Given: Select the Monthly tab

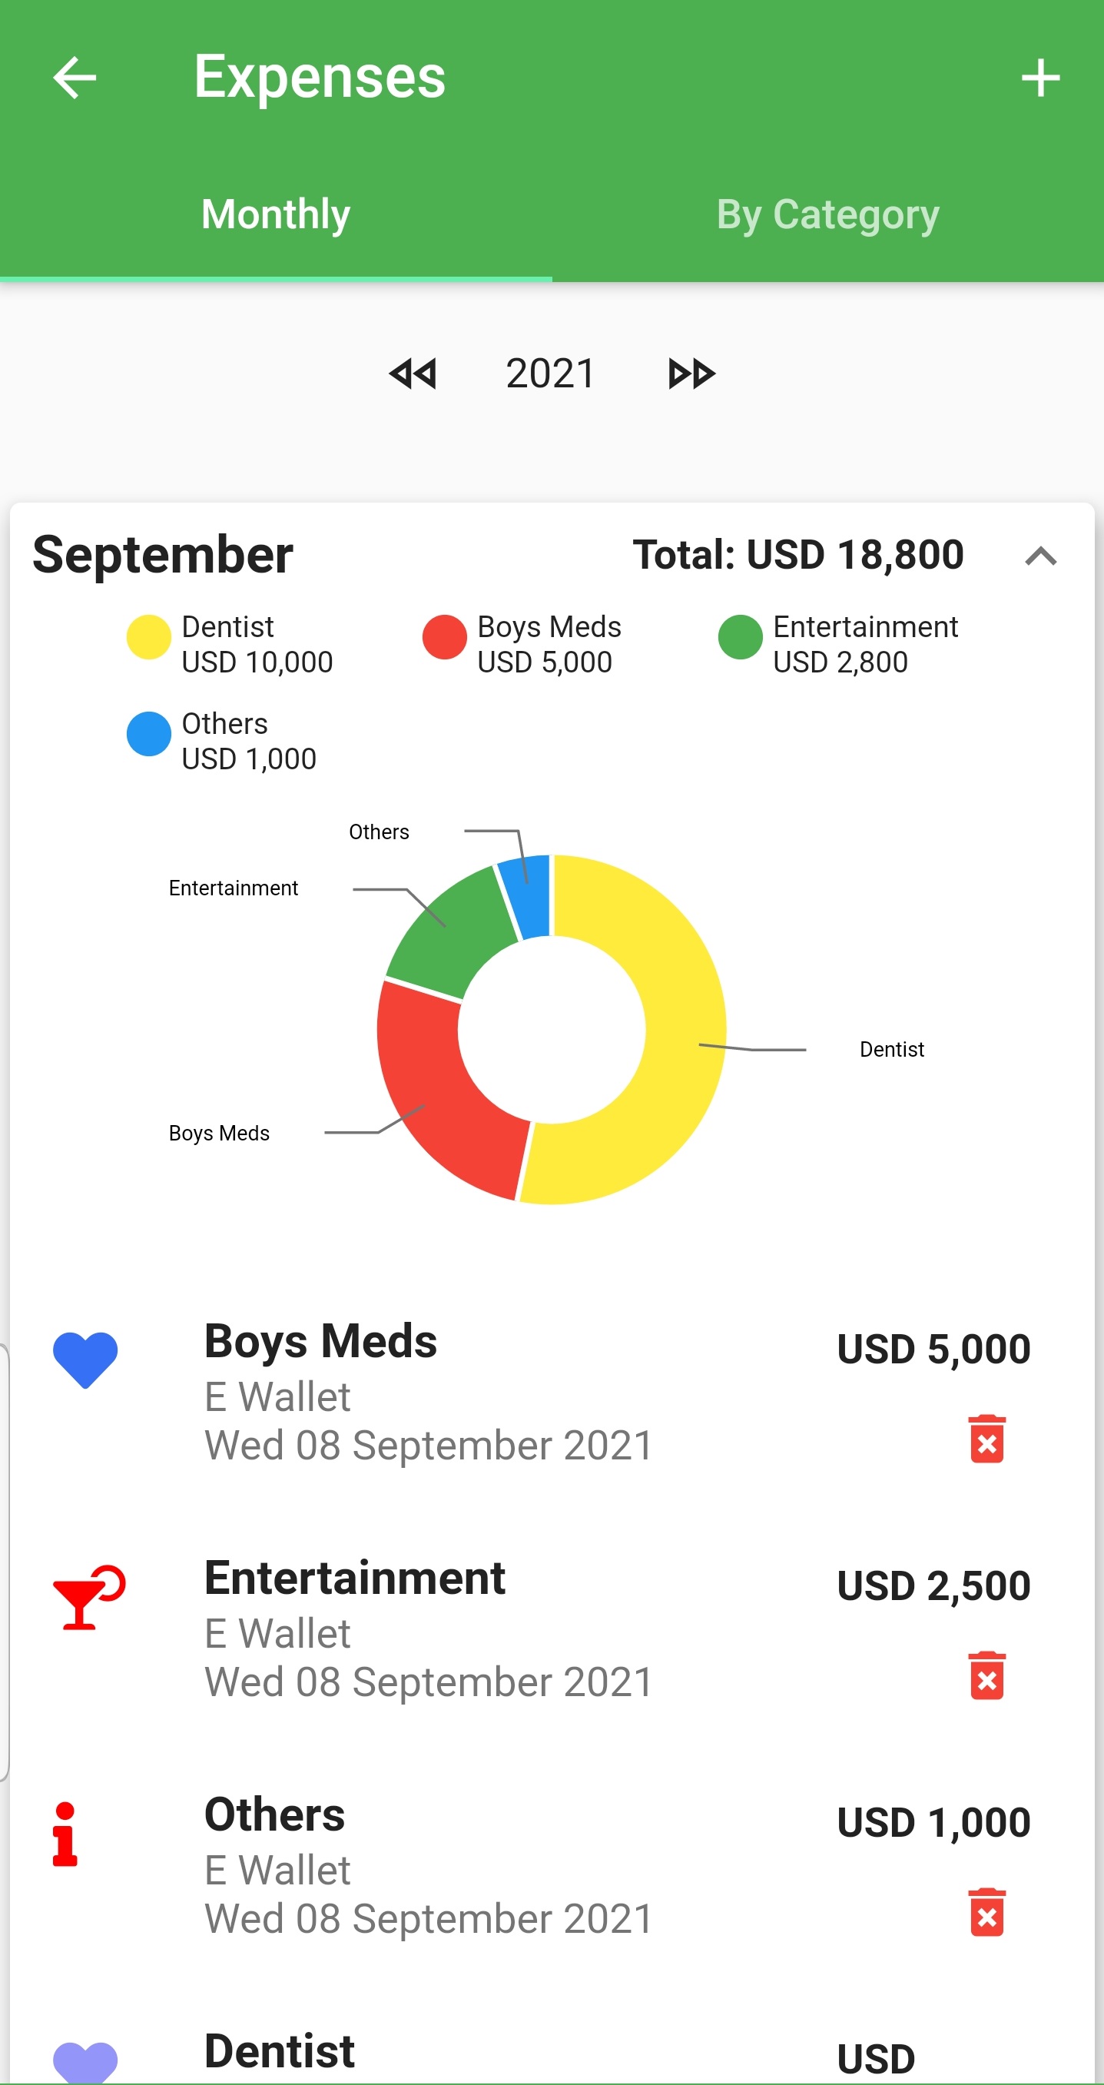Looking at the screenshot, I should [x=275, y=214].
